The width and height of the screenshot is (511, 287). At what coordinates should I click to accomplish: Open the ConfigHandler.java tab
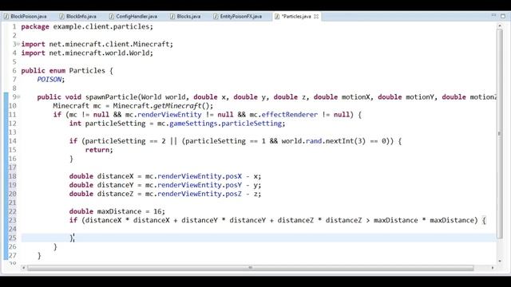tap(133, 16)
